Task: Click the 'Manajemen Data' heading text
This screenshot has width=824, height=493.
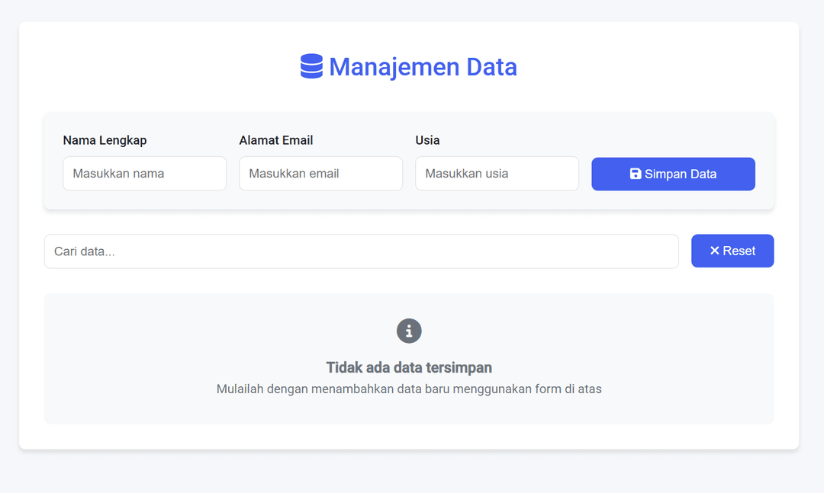Action: tap(422, 67)
